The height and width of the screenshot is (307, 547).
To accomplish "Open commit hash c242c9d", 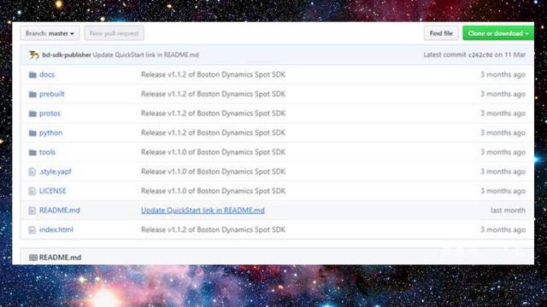I will pos(480,55).
